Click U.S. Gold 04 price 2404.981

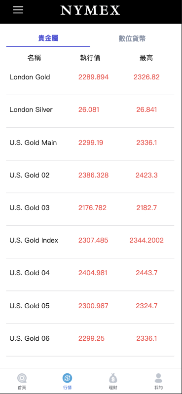tap(93, 273)
